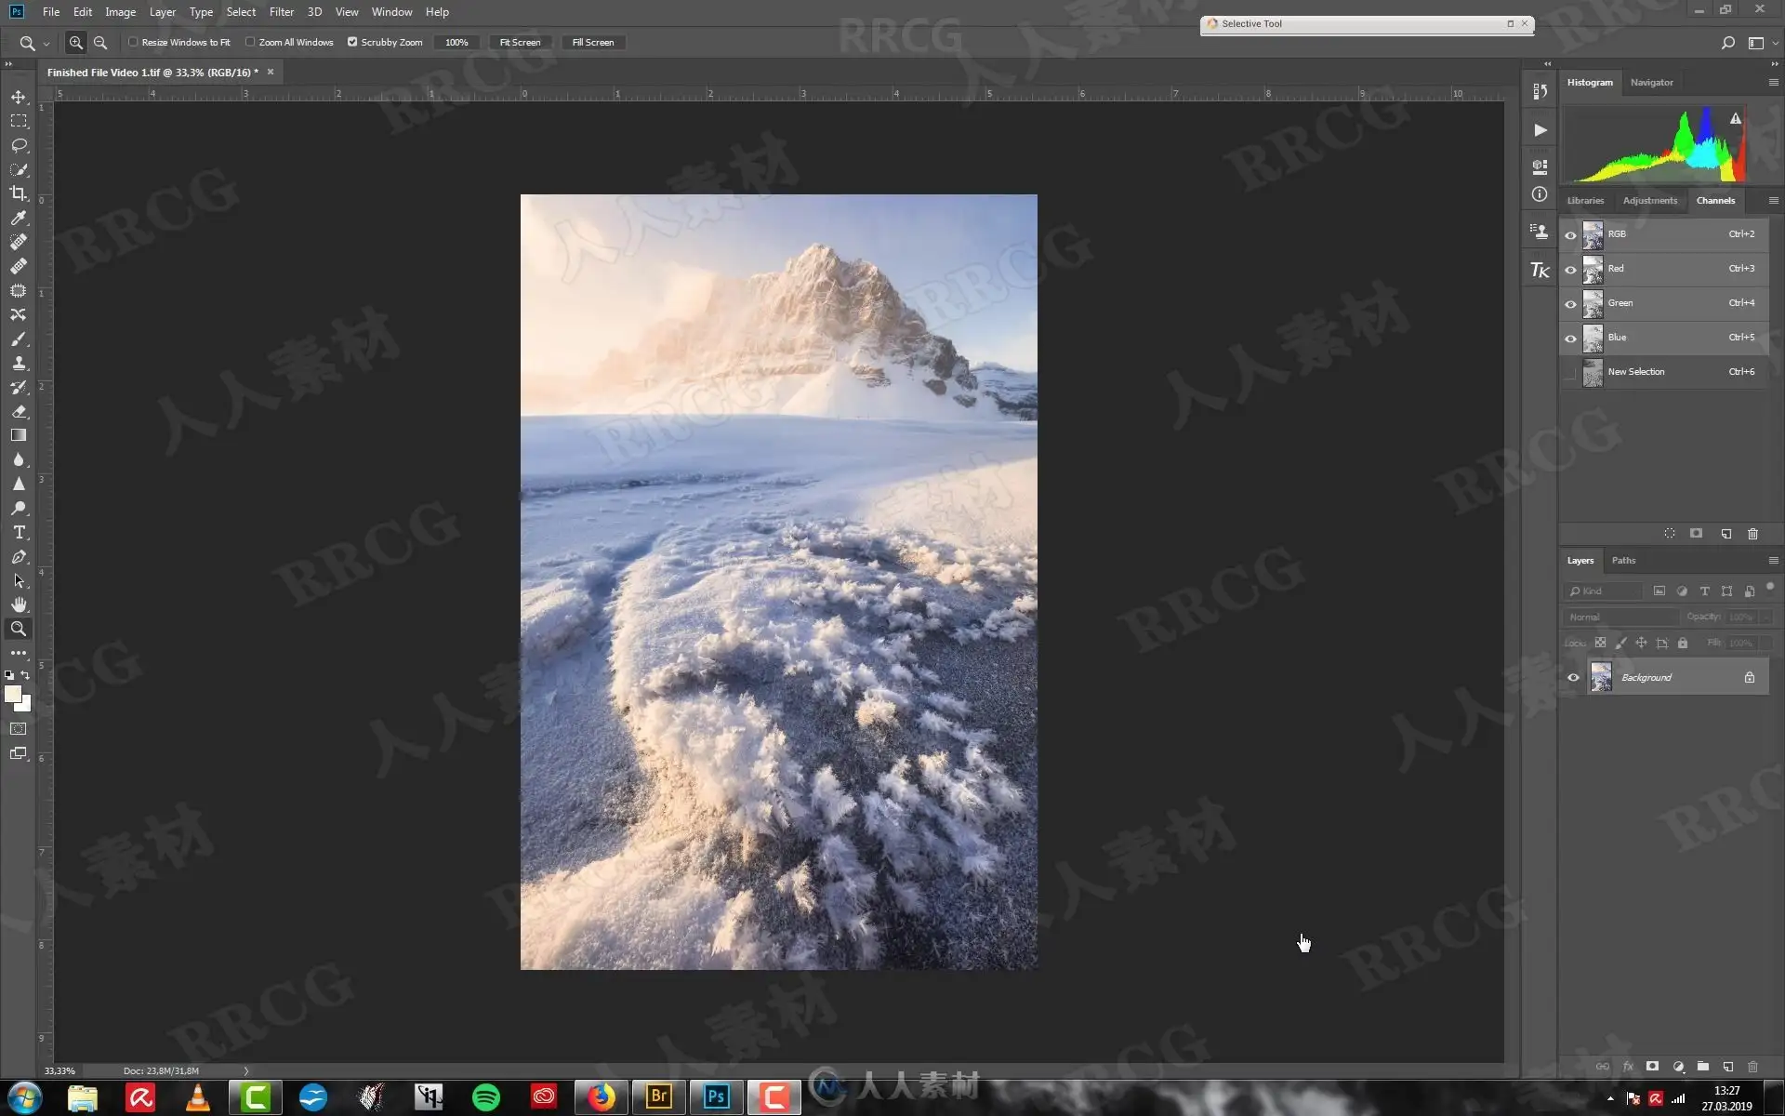
Task: Expand status bar info arrow
Action: click(x=245, y=1071)
